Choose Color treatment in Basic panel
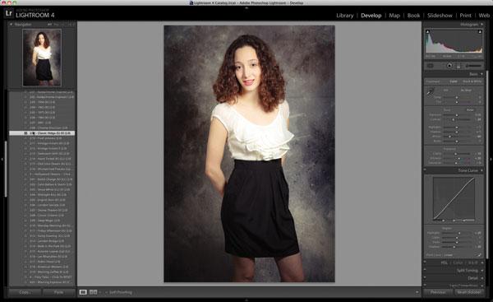Image resolution: width=493 pixels, height=302 pixels. 453,81
